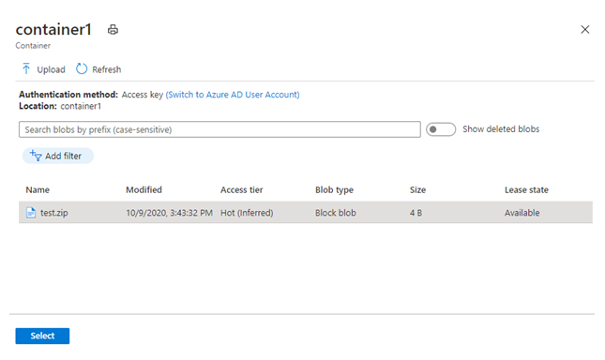This screenshot has width=605, height=360.
Task: Click the blue Select button
Action: (42, 336)
